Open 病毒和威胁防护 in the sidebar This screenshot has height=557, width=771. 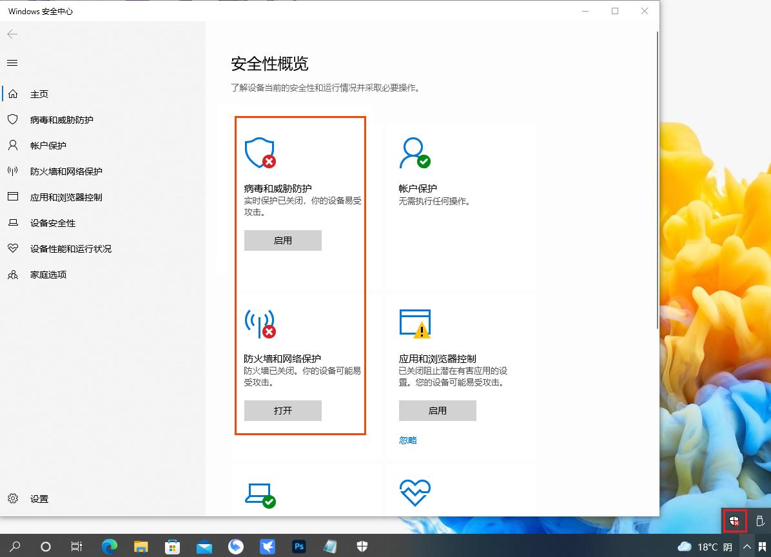pyautogui.click(x=63, y=119)
